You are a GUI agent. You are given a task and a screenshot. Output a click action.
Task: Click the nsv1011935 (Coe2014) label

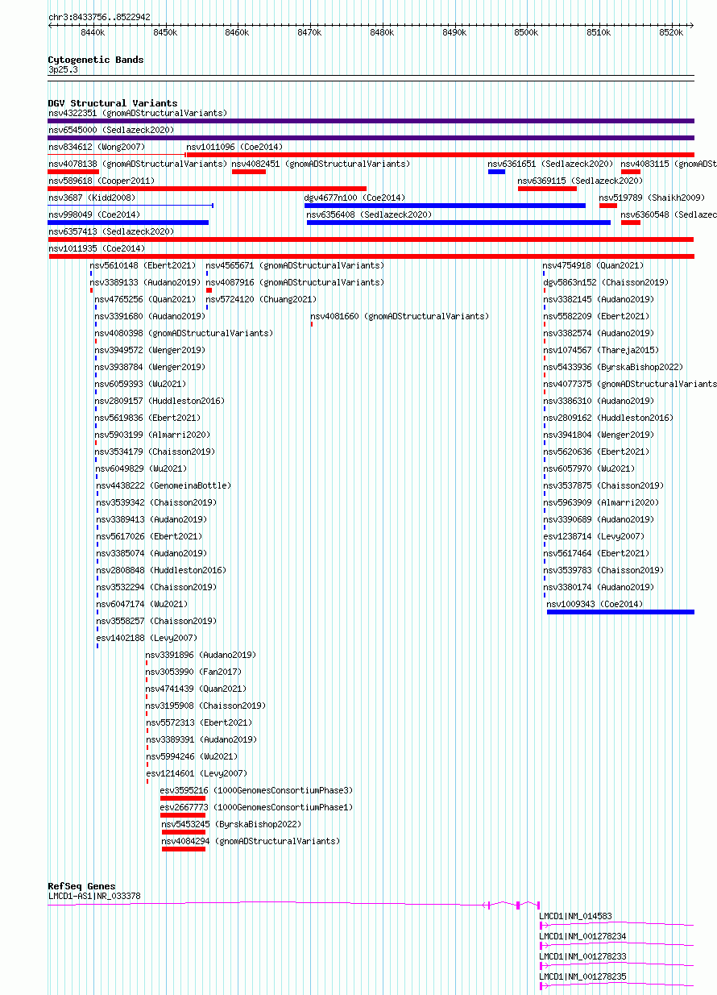(x=97, y=248)
